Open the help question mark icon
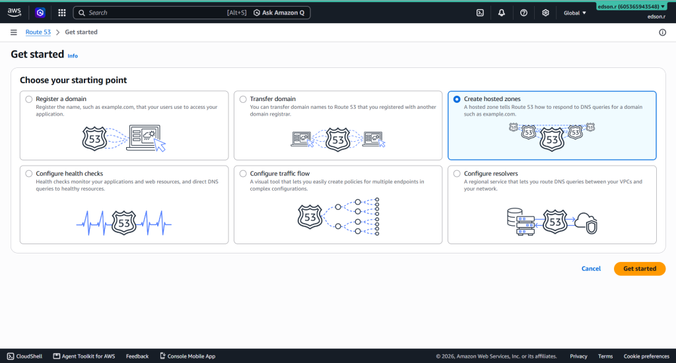This screenshot has width=676, height=363. point(524,13)
